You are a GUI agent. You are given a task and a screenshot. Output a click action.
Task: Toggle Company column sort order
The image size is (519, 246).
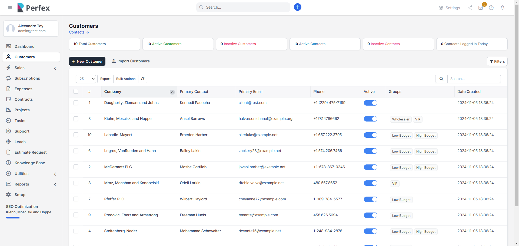[x=172, y=92]
